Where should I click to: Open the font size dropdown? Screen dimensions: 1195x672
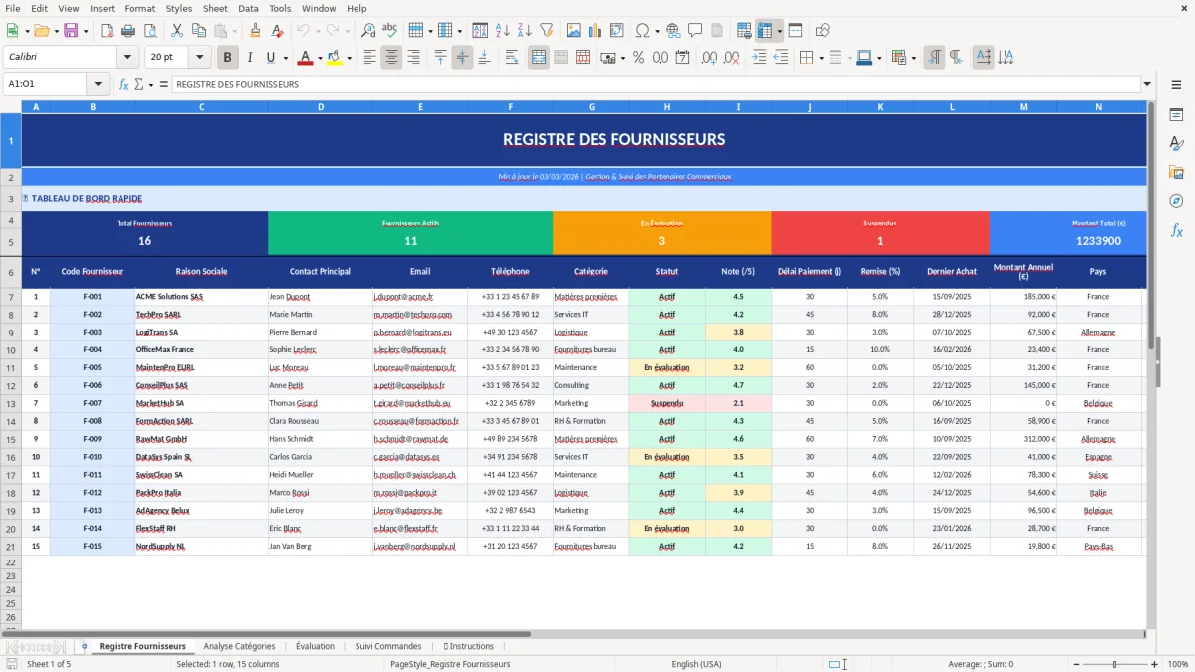point(200,58)
